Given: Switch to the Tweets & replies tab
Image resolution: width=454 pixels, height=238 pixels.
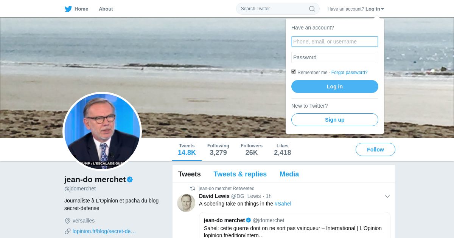Looking at the screenshot, I should [x=240, y=174].
